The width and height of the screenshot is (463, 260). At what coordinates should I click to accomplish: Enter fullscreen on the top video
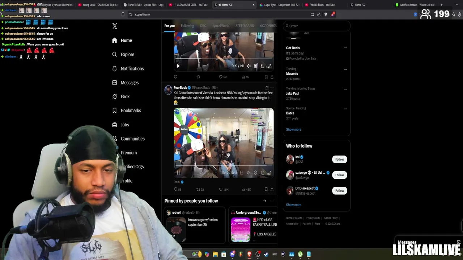(269, 66)
